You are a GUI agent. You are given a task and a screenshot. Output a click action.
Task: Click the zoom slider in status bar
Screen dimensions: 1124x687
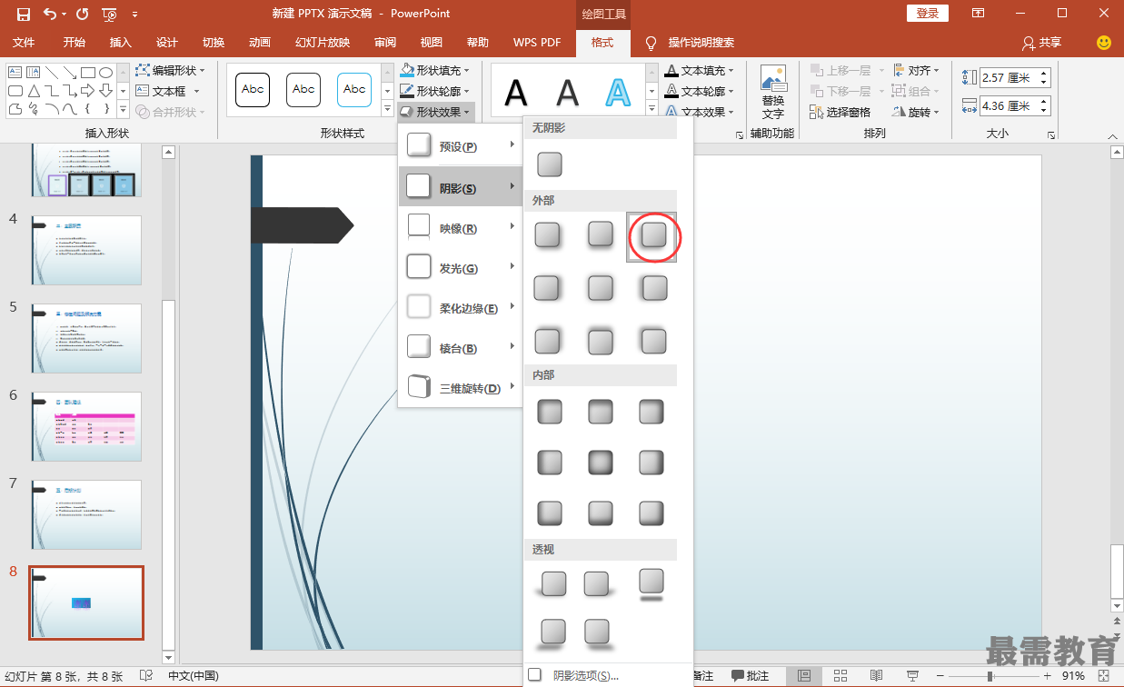coord(990,676)
